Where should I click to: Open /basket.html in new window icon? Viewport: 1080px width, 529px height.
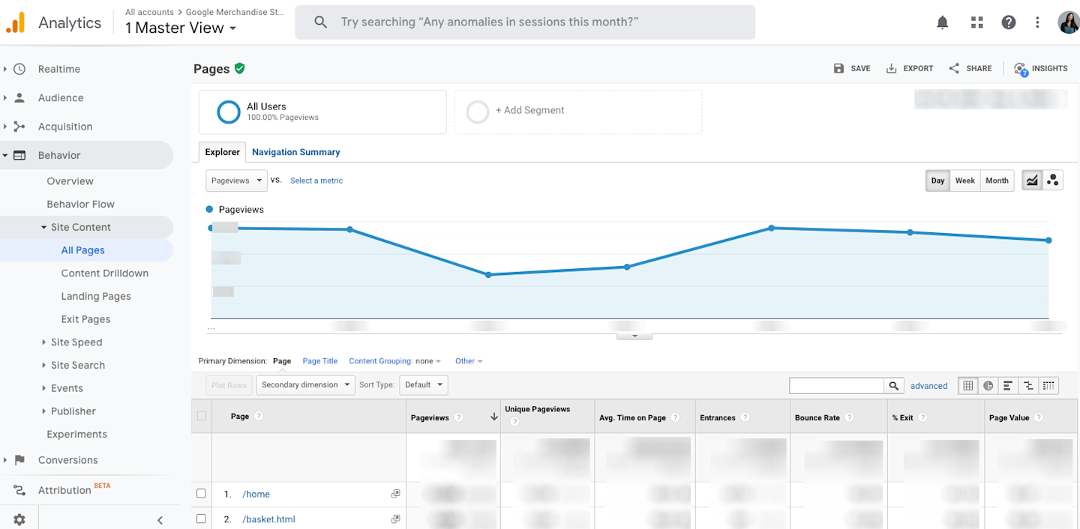(x=395, y=519)
